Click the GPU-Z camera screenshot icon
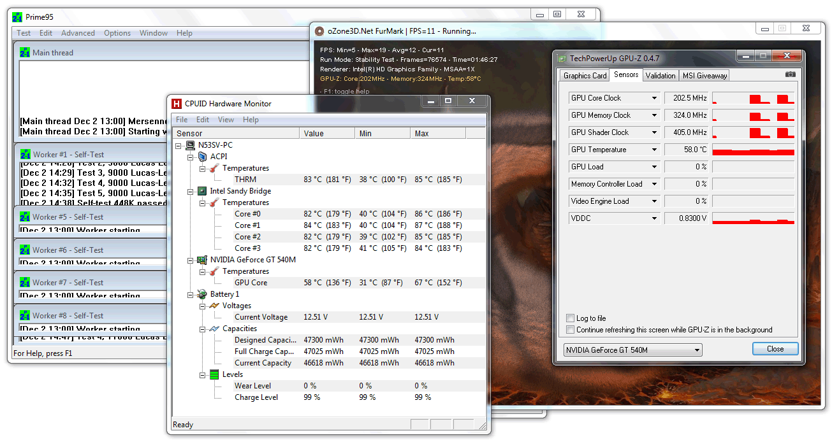The image size is (839, 447). (791, 74)
